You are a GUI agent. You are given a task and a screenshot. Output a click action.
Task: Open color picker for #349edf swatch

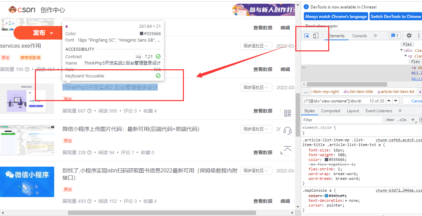point(326,196)
